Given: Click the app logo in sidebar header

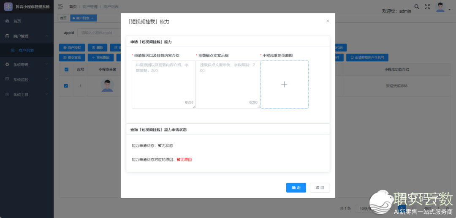Looking at the screenshot, I should 8,6.
